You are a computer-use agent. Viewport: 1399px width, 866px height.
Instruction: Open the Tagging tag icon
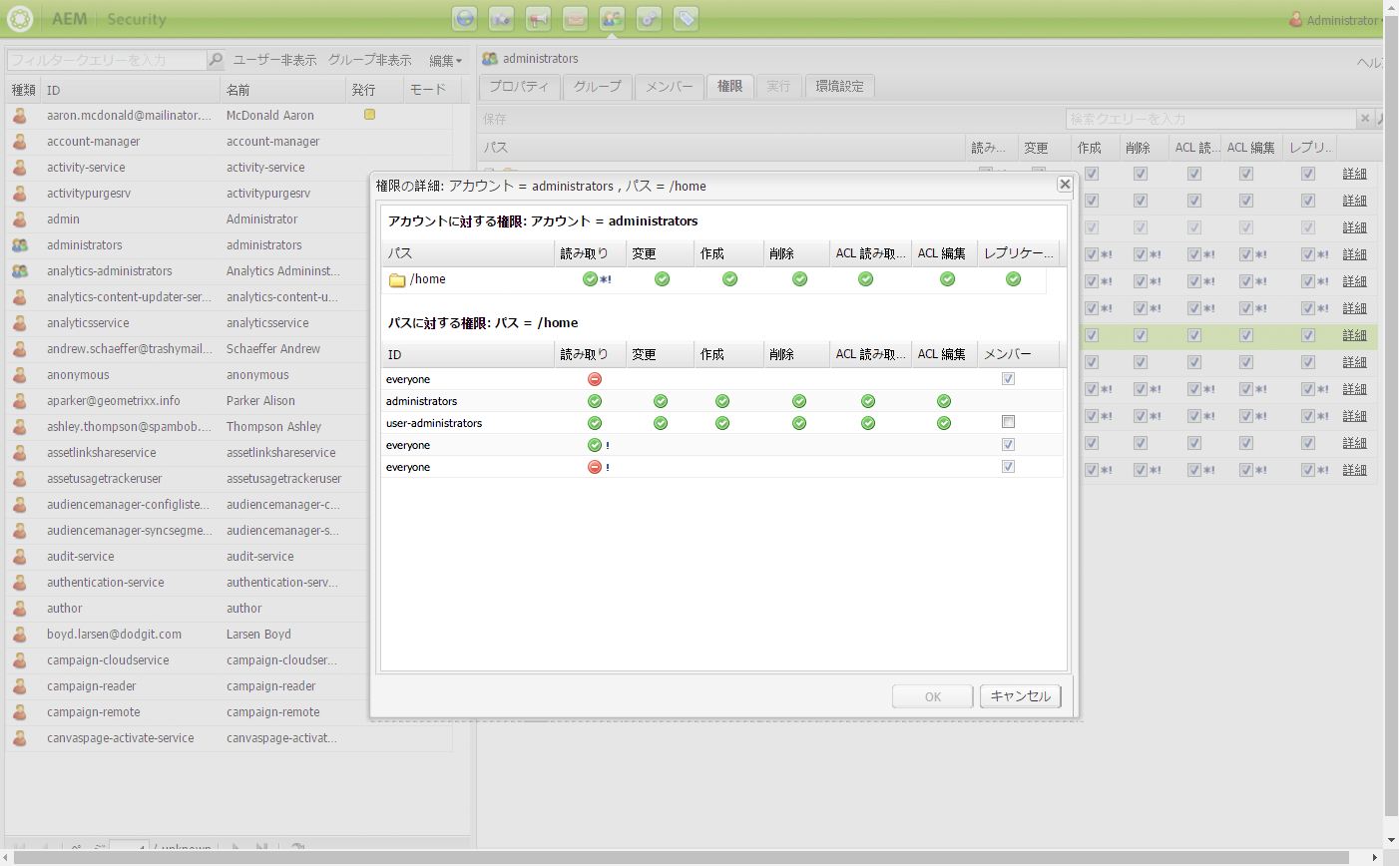[x=686, y=19]
